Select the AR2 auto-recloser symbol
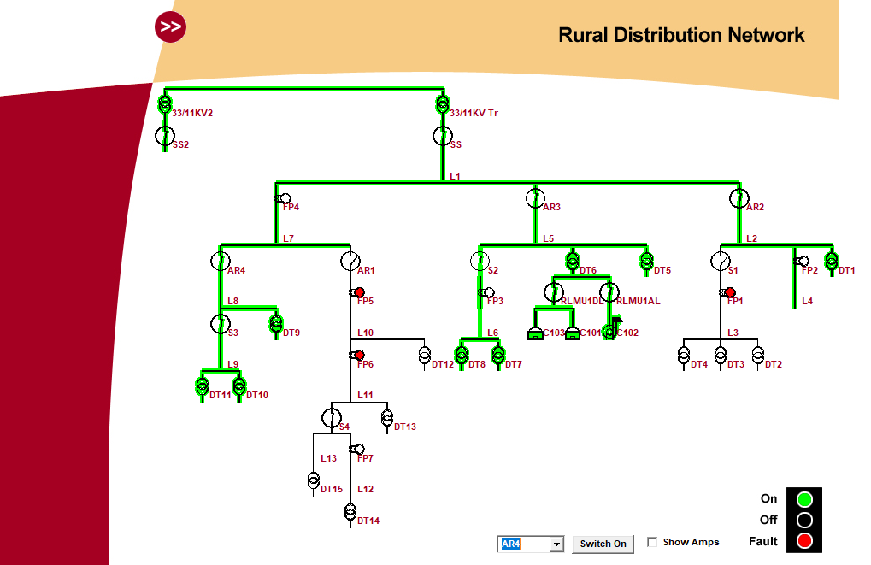 pyautogui.click(x=739, y=198)
